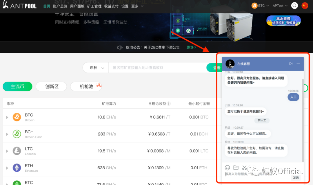
Task: Click LTC daily revenue ¥0.0098 /M
Action: click(159, 151)
